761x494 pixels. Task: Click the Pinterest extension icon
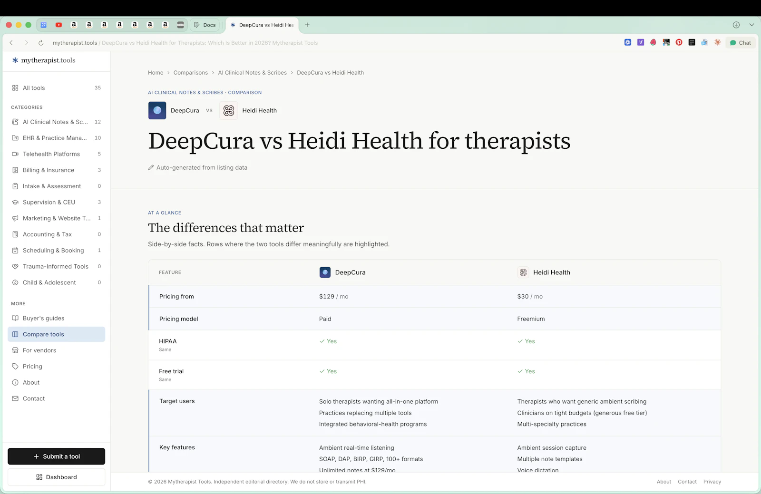point(679,42)
